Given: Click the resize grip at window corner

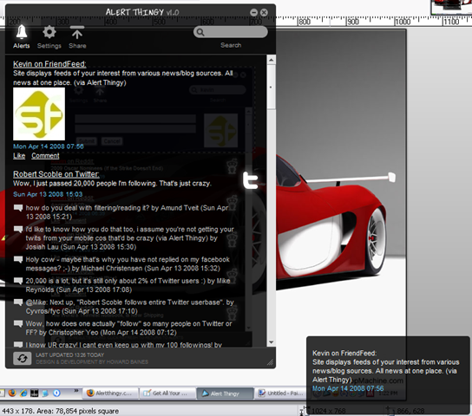Looking at the screenshot, I should pyautogui.click(x=271, y=363).
